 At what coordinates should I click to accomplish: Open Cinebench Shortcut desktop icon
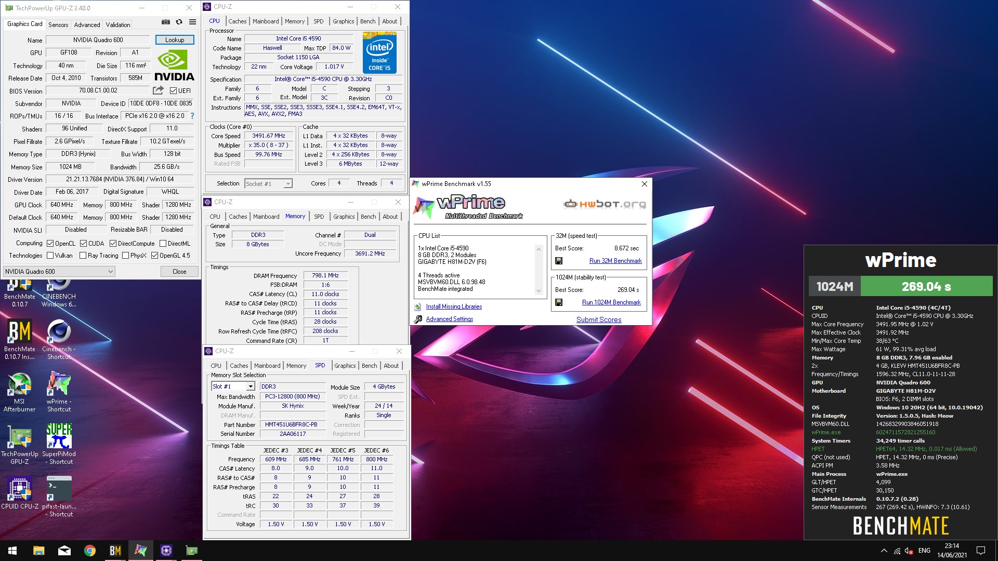59,339
